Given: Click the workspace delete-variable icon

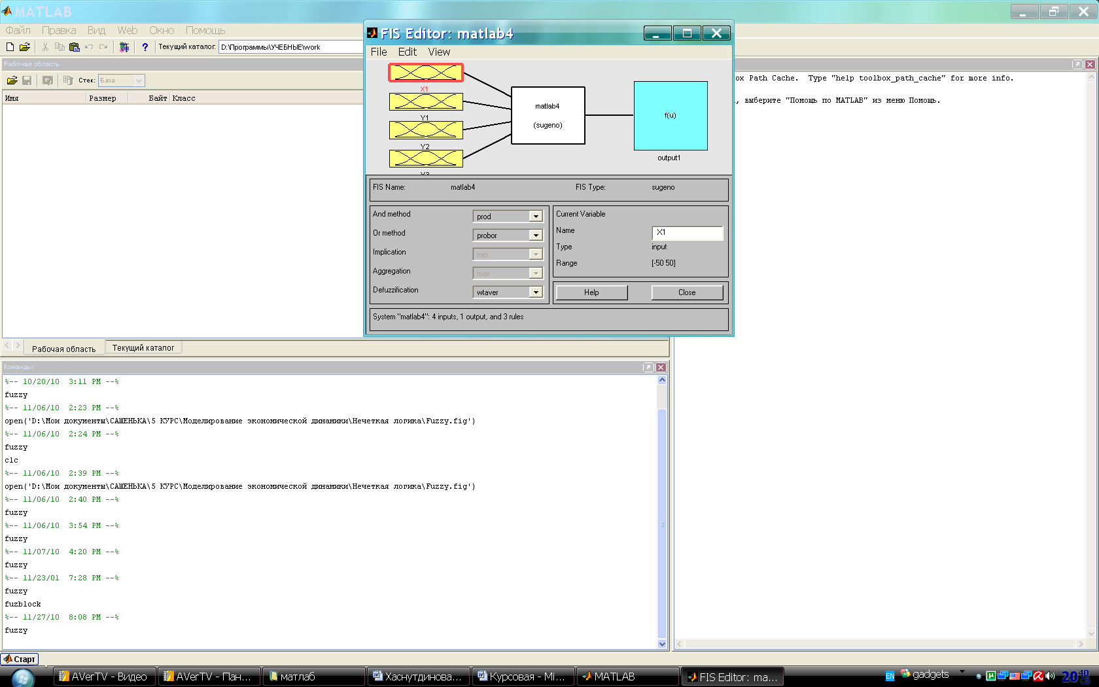Looking at the screenshot, I should 67,80.
